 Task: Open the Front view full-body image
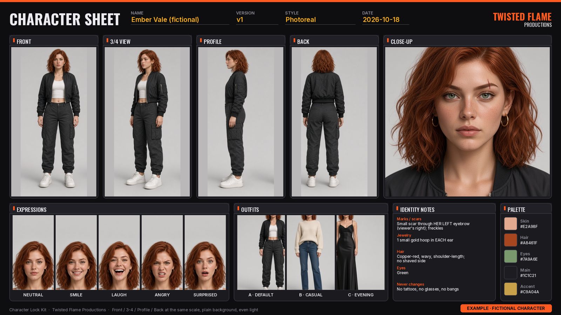(x=54, y=122)
